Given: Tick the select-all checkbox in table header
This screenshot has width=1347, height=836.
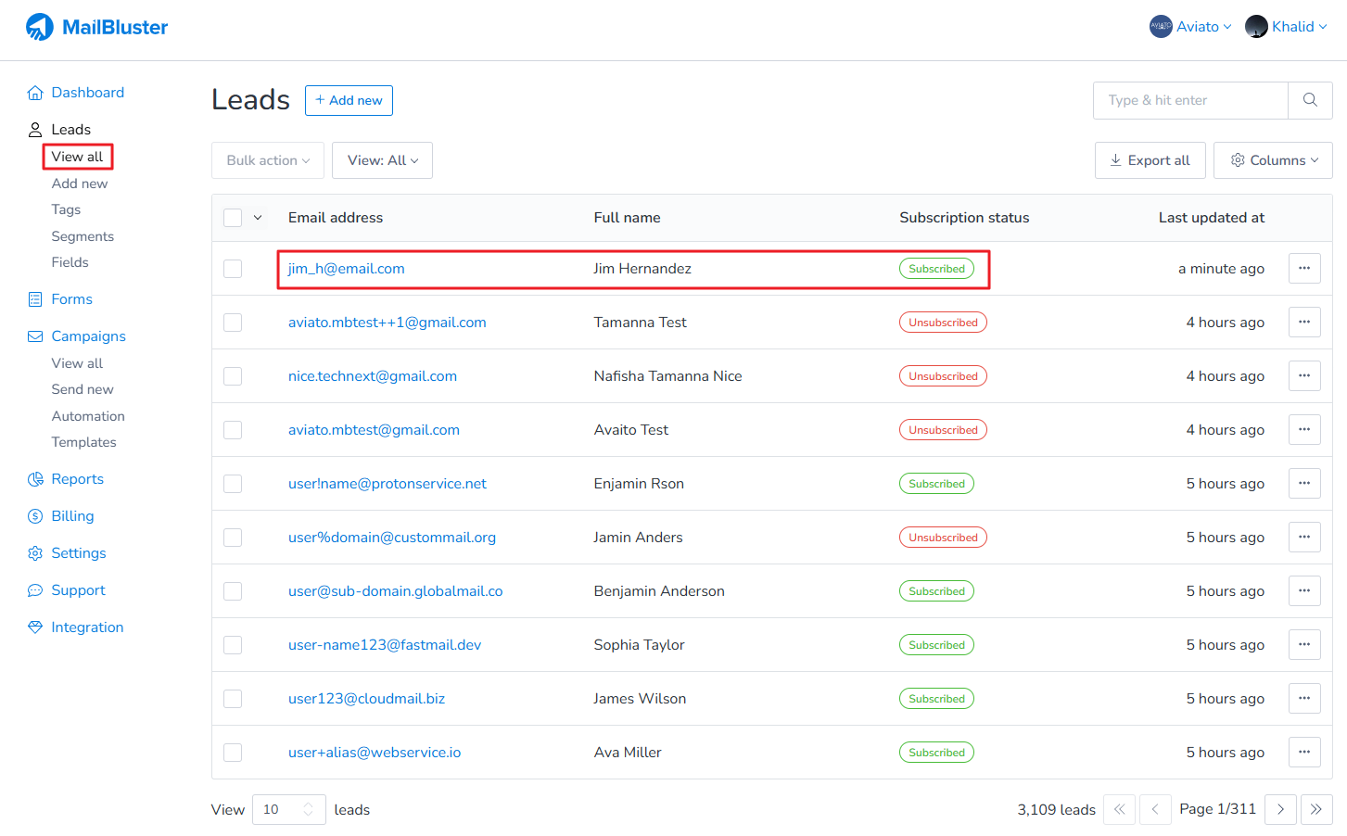Looking at the screenshot, I should [x=233, y=218].
